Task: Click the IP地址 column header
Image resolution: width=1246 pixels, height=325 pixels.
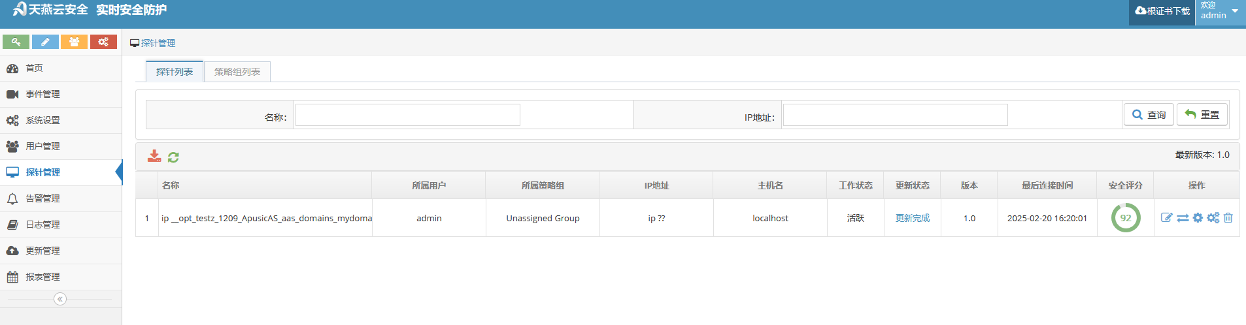Action: [656, 185]
